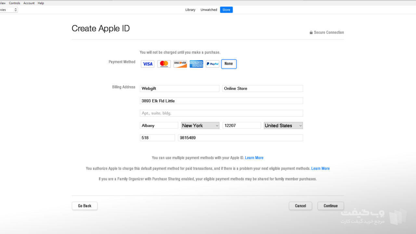Open the Account menu
This screenshot has width=416, height=234.
[29, 3]
